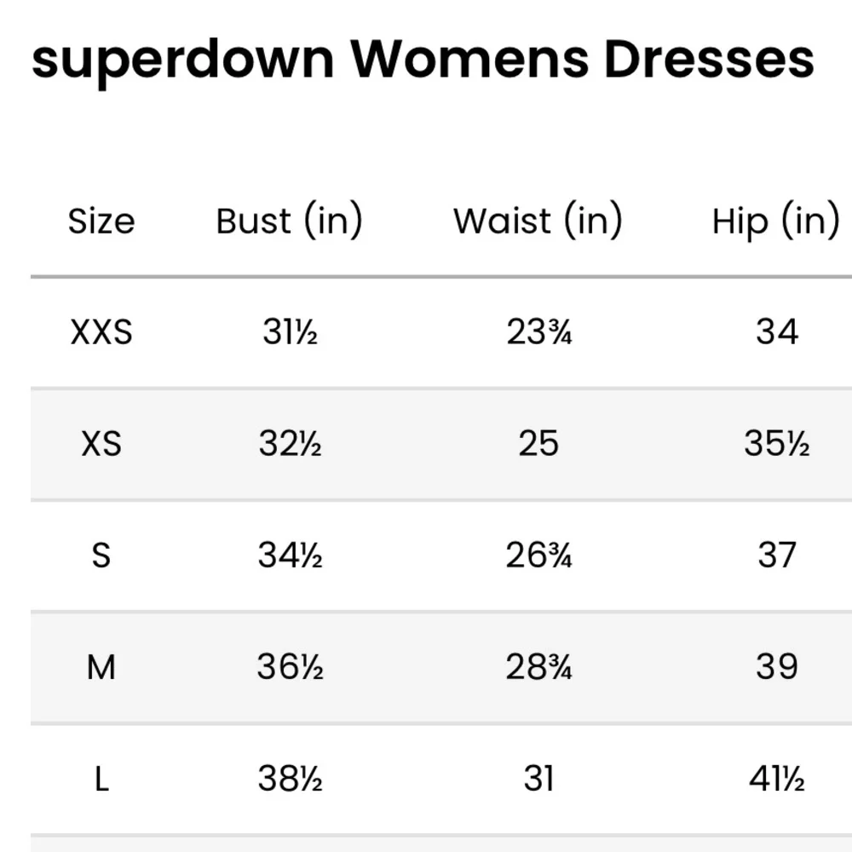Click the S hip value 37

[776, 556]
